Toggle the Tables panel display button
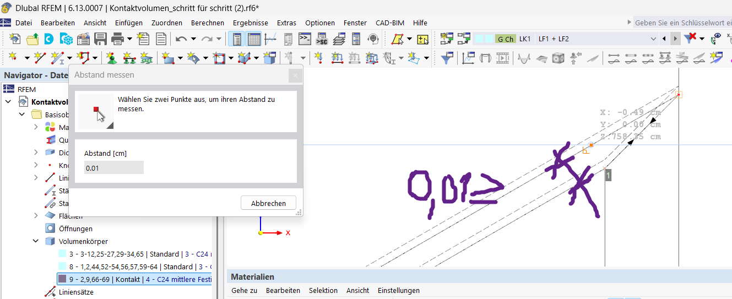 click(x=253, y=39)
